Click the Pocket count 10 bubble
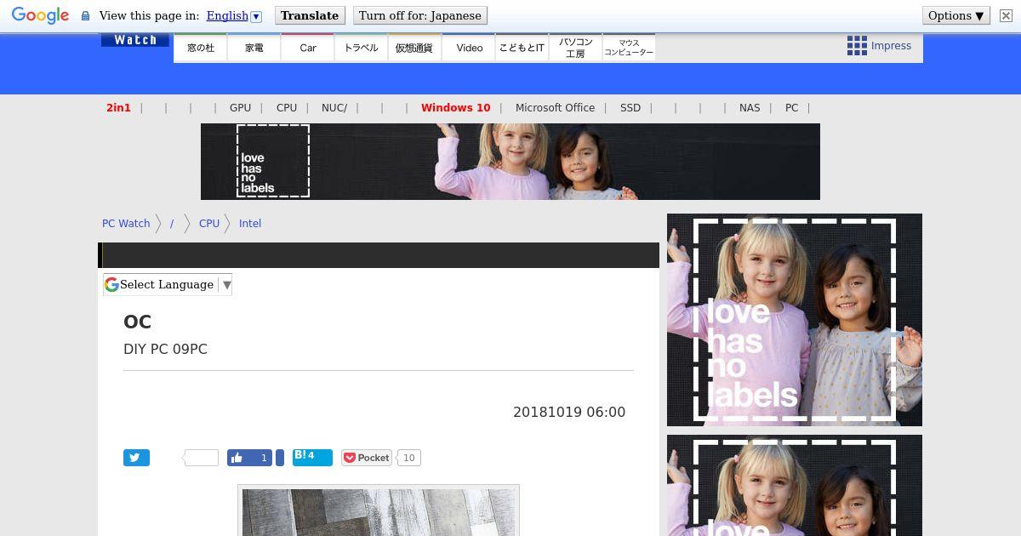The width and height of the screenshot is (1021, 536). pyautogui.click(x=408, y=458)
